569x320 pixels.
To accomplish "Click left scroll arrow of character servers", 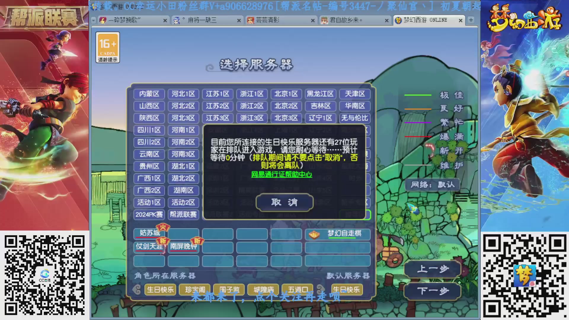I will tap(137, 289).
